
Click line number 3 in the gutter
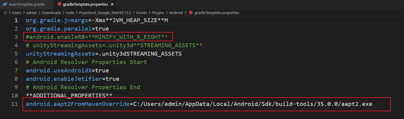pyautogui.click(x=16, y=37)
